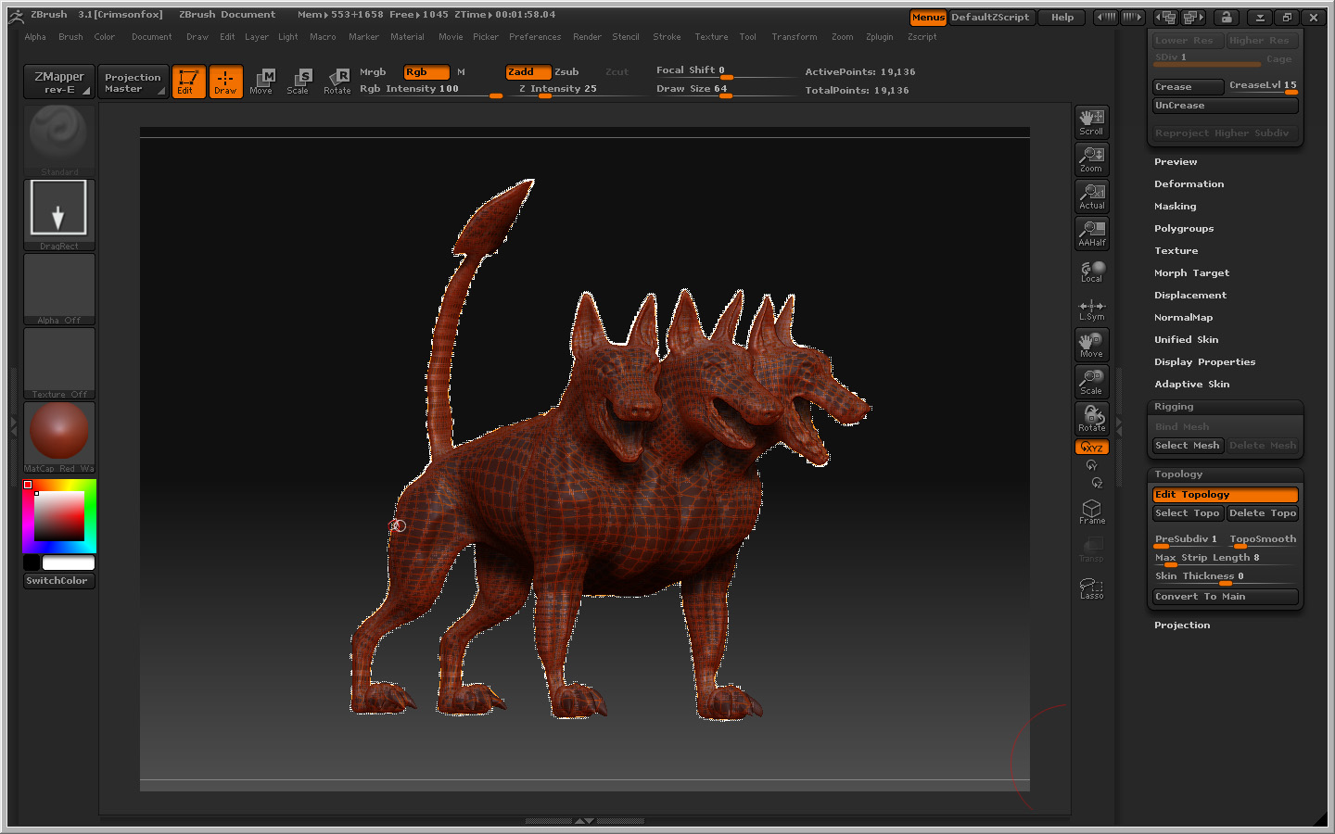Click the Zoom canvas icon
The image size is (1335, 834).
point(1091,158)
